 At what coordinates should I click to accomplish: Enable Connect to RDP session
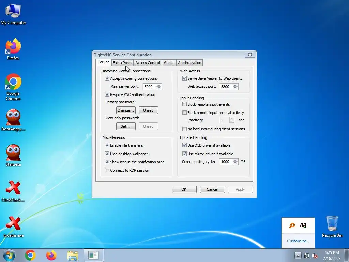(x=107, y=170)
